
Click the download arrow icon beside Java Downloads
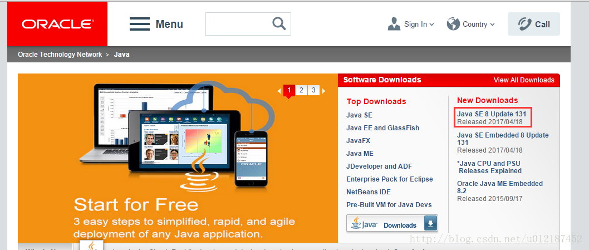(x=430, y=224)
